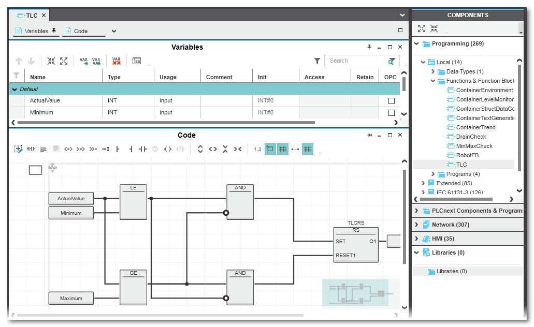Click the selection mode icon in Code toolbar
534x327 pixels.
point(19,149)
